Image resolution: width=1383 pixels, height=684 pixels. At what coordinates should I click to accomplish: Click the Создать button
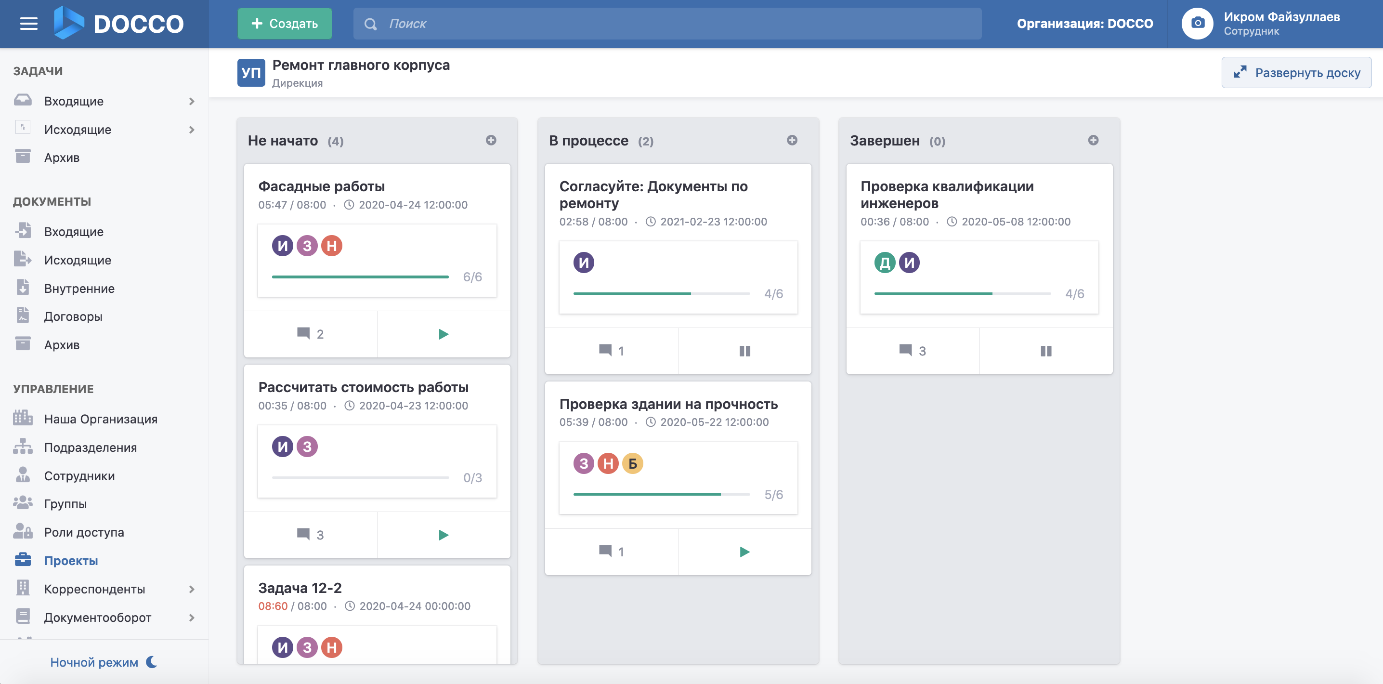point(285,24)
